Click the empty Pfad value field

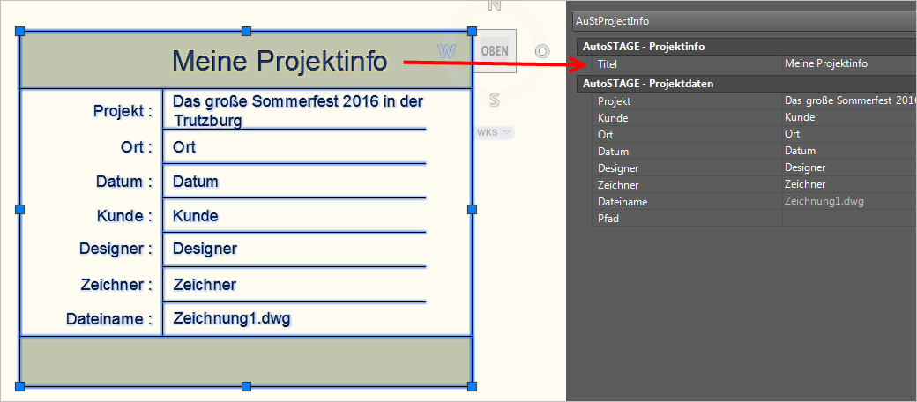pos(846,219)
